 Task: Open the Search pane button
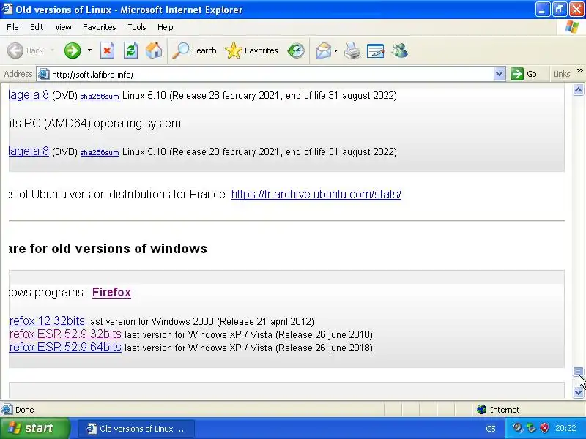[194, 50]
